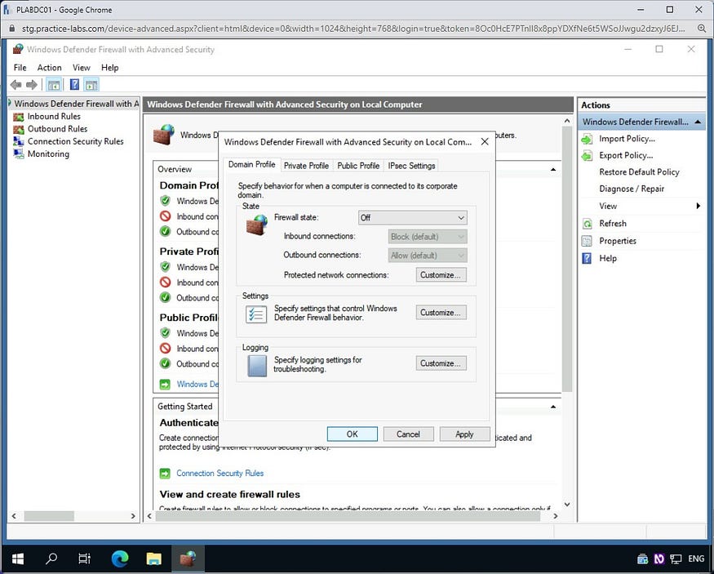Image resolution: width=714 pixels, height=574 pixels.
Task: Click the Windows Defender Firewall Properties link
Action: pyautogui.click(x=197, y=384)
